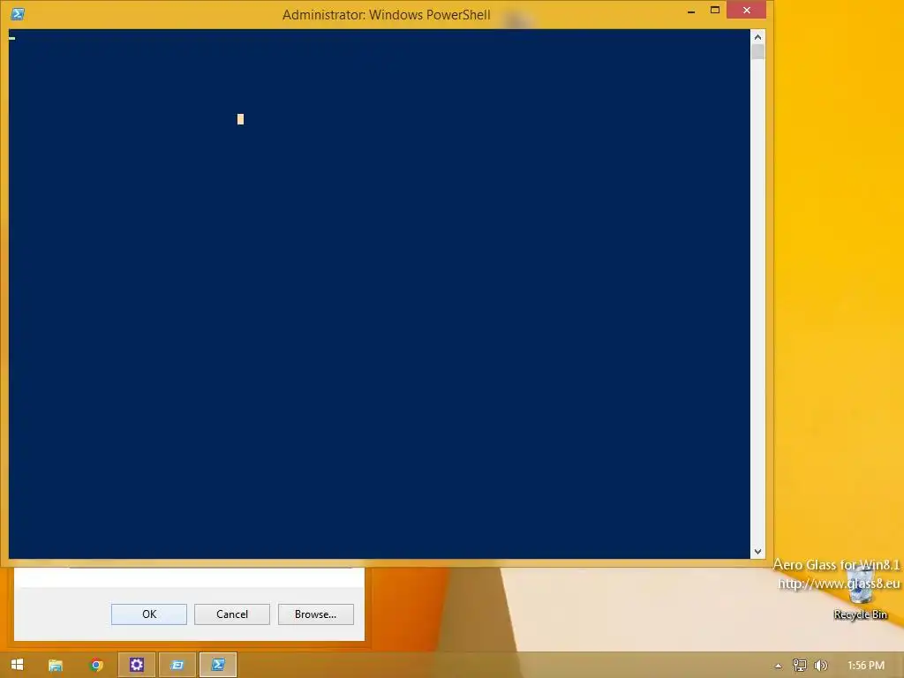Screen dimensions: 904x678
Task: Show hidden system tray icons
Action: coord(778,666)
